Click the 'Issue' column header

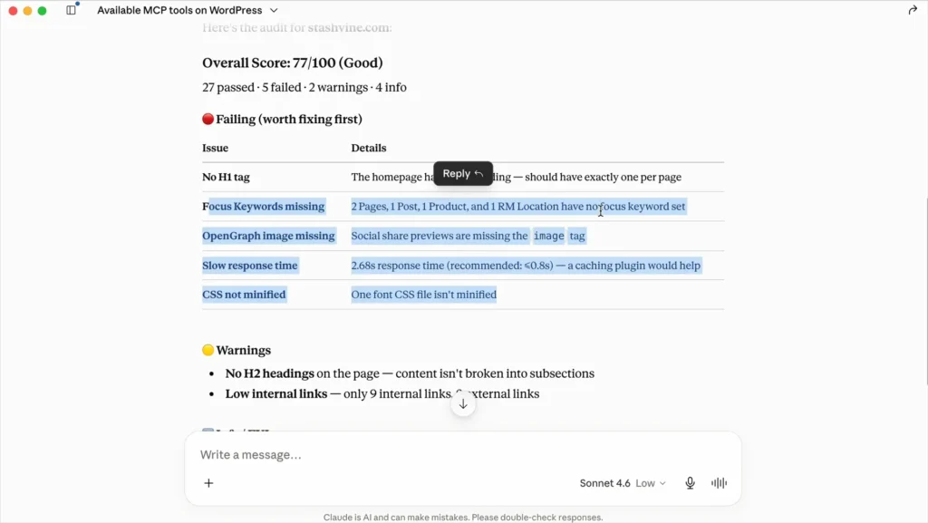click(x=215, y=148)
